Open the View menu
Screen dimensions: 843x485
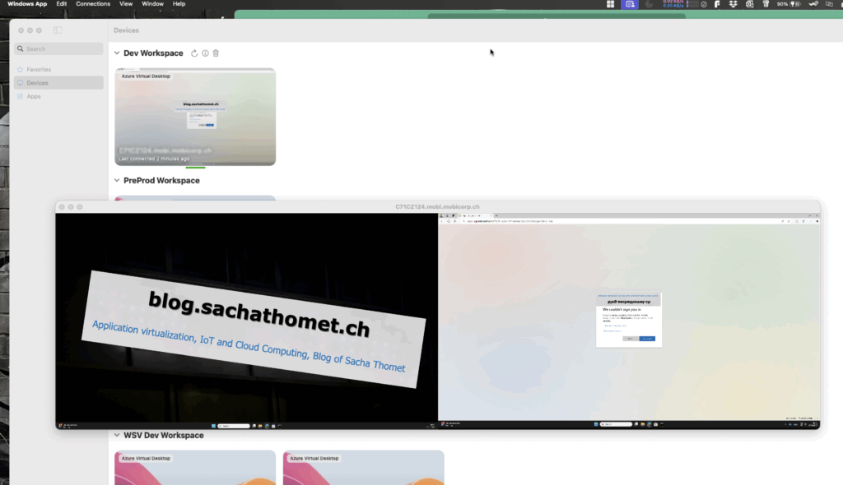tap(126, 4)
